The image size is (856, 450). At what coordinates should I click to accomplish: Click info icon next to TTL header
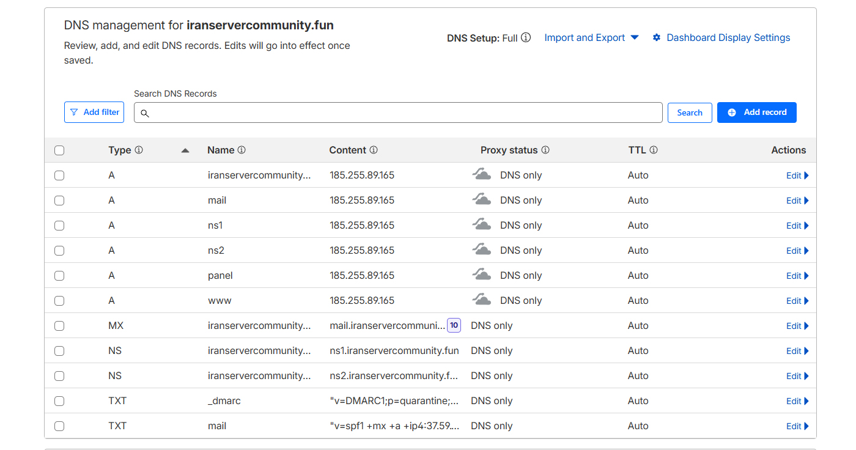[654, 150]
